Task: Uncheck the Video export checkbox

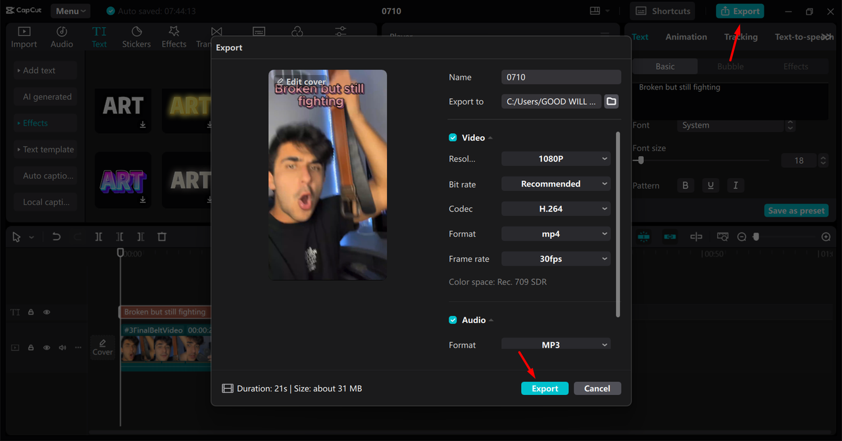Action: coord(453,138)
